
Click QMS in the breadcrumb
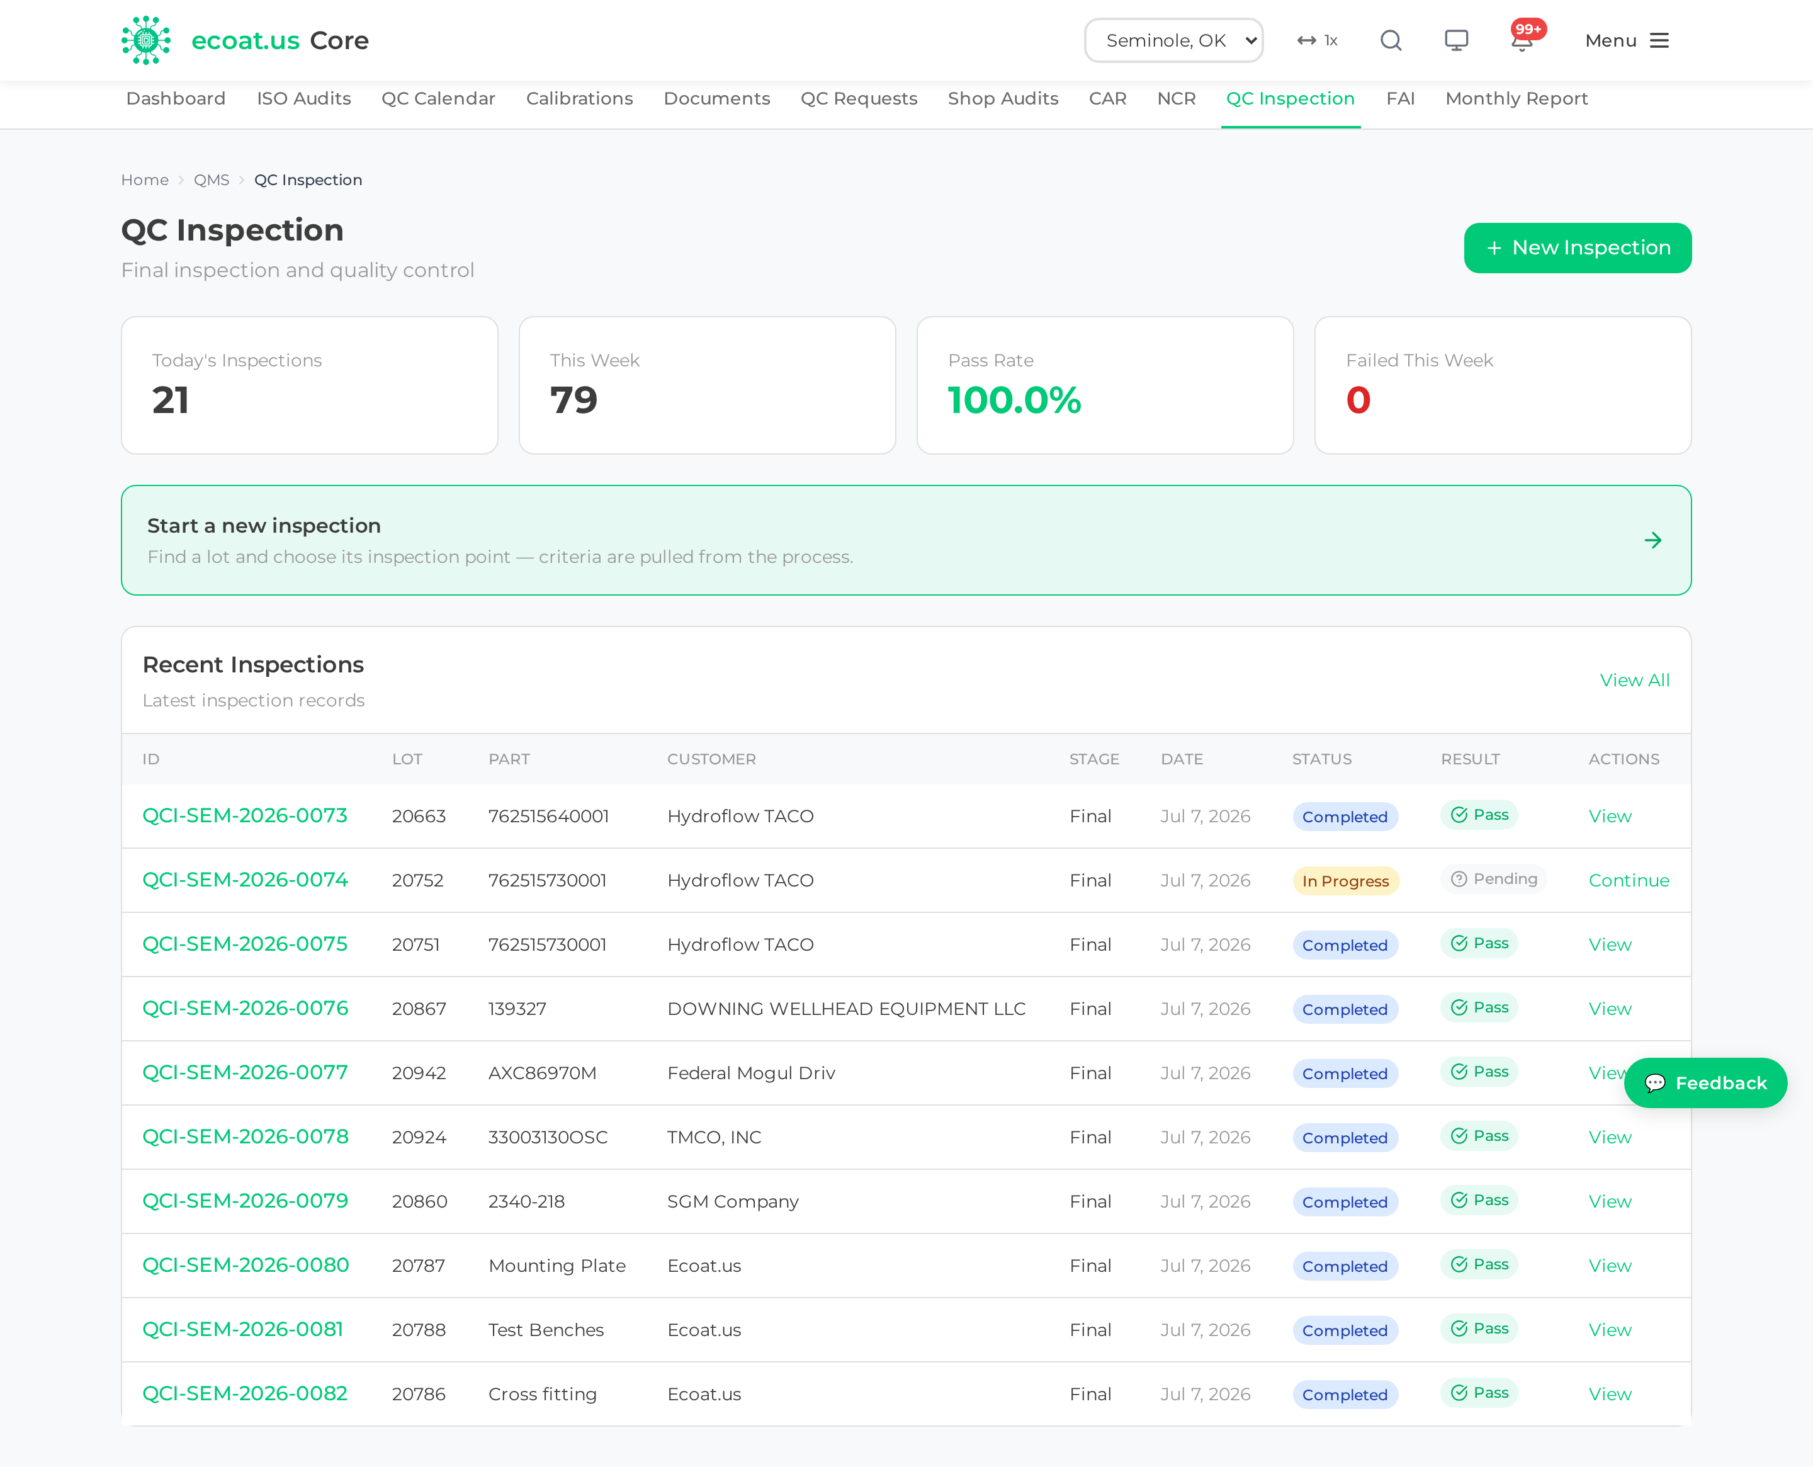[x=212, y=180]
